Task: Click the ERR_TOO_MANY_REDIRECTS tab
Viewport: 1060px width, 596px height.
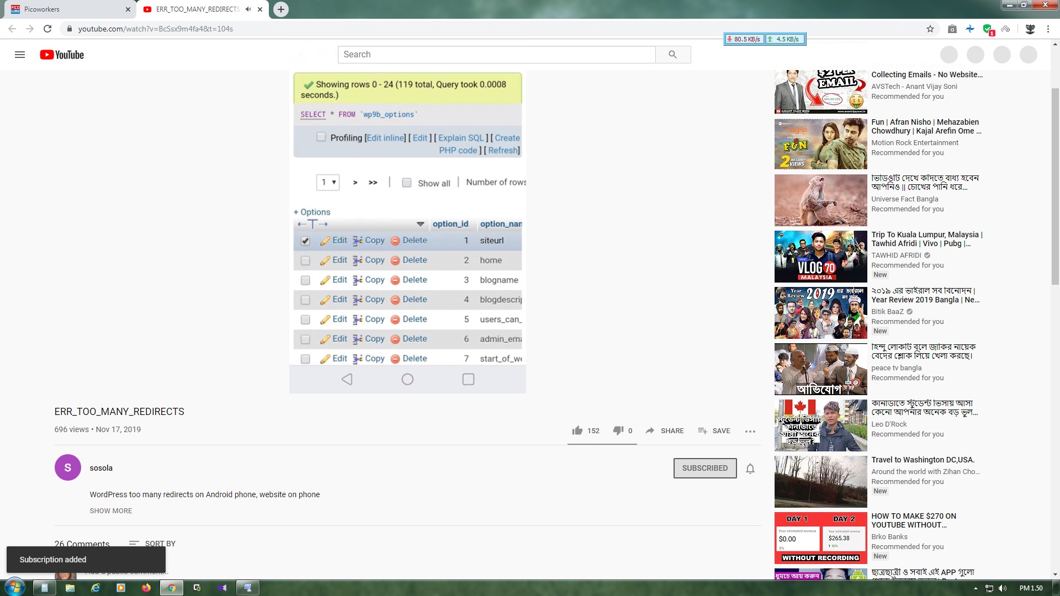Action: tap(197, 9)
